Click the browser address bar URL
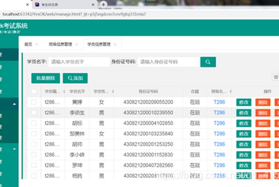 pyautogui.click(x=74, y=14)
